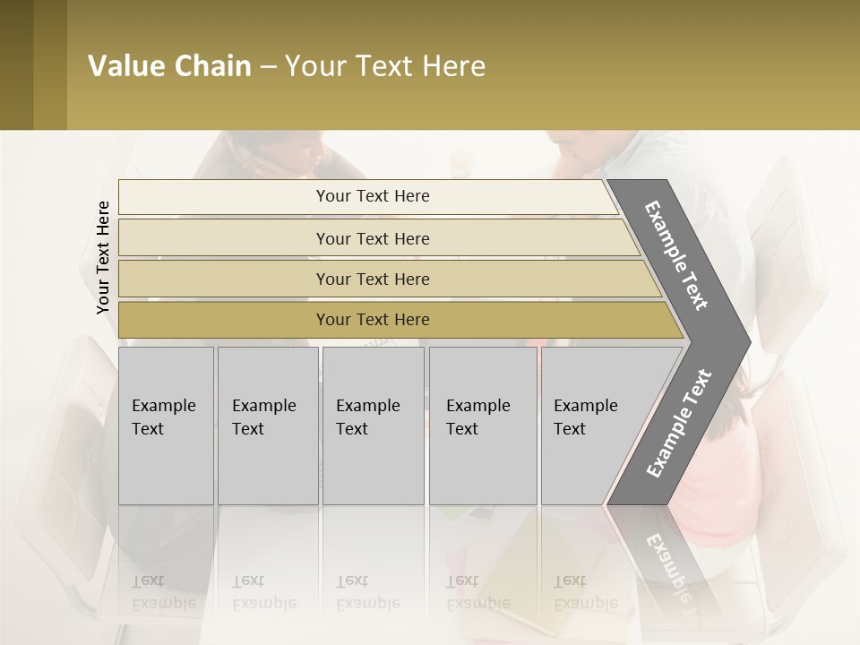Select the upper dark arrow 'Example Text' segment
860x645 pixels.
678,255
